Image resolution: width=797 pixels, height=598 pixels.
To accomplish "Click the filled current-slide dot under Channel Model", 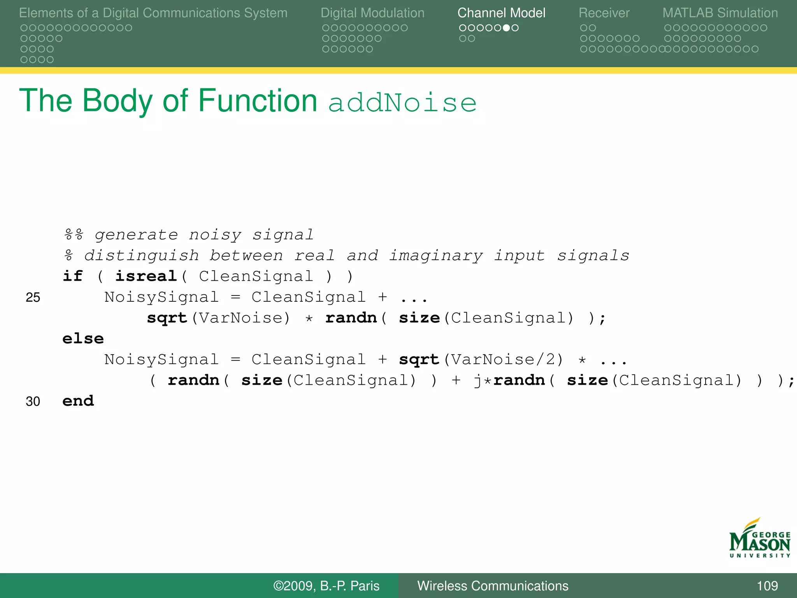I will click(506, 28).
